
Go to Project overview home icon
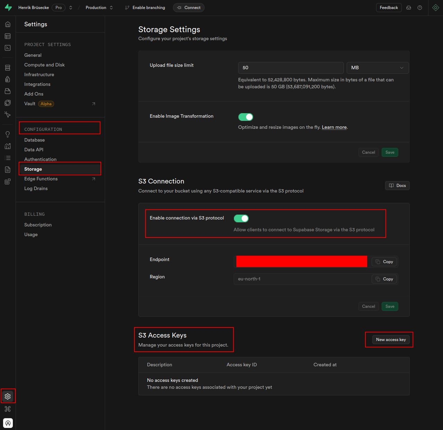(x=8, y=24)
